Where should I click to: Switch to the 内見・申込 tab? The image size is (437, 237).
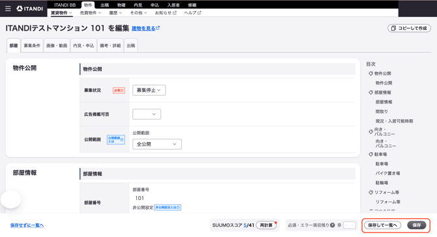pos(83,46)
